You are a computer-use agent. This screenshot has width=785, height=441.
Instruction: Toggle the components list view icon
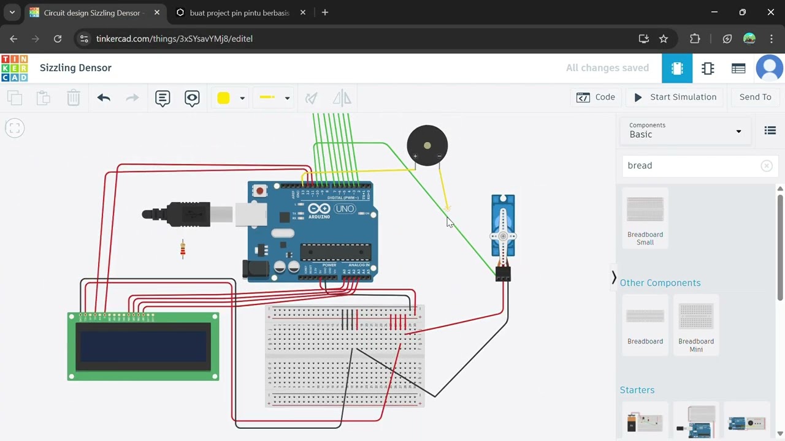(770, 130)
